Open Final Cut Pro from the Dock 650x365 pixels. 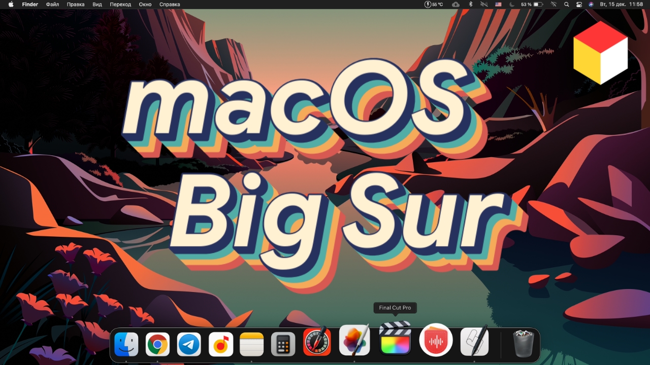[x=395, y=338]
